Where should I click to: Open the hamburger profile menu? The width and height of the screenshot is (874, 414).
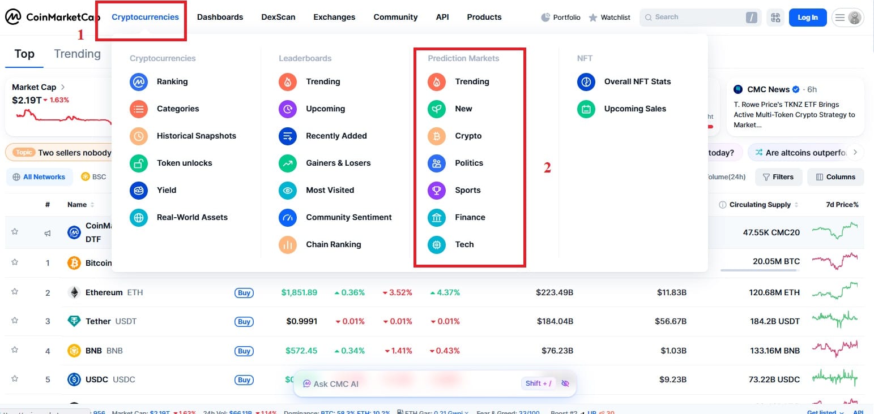[847, 18]
